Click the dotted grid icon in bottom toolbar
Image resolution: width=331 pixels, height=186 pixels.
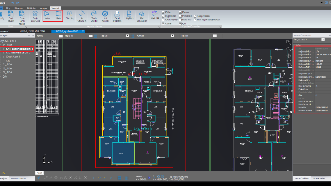pos(126,178)
